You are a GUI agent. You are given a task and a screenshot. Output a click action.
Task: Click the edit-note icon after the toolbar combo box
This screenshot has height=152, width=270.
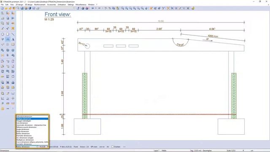[x=78, y=8]
